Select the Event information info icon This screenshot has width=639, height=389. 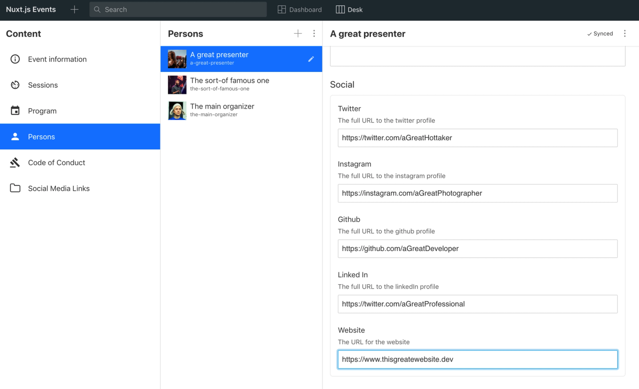[15, 59]
